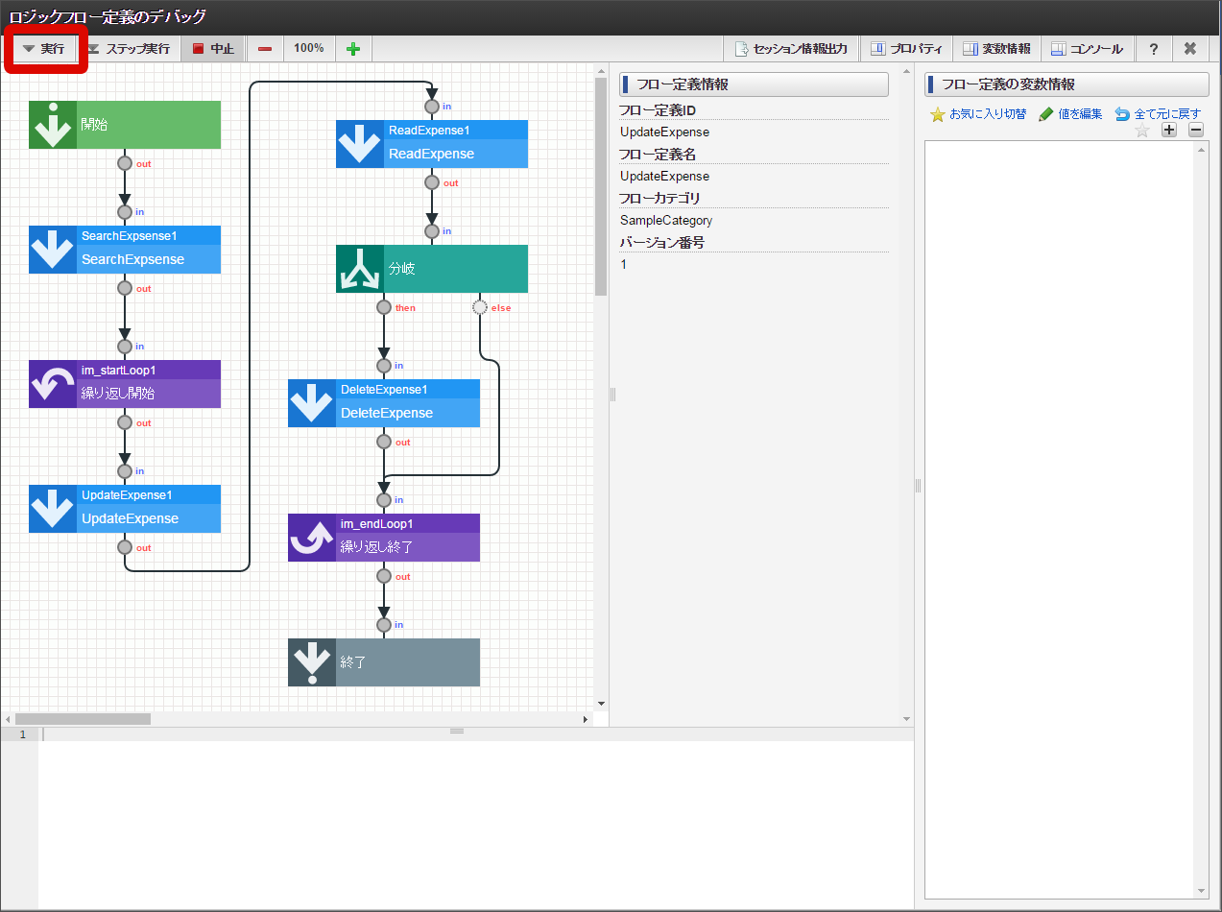The image size is (1222, 912).
Task: Click the info panel scroll down arrow
Action: point(906,719)
